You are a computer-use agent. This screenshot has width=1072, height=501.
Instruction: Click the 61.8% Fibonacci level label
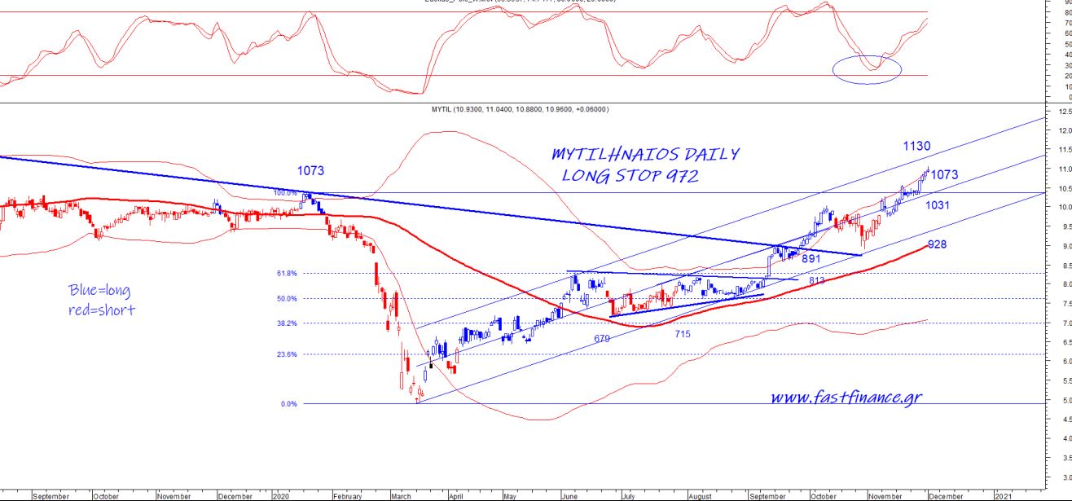click(x=288, y=274)
